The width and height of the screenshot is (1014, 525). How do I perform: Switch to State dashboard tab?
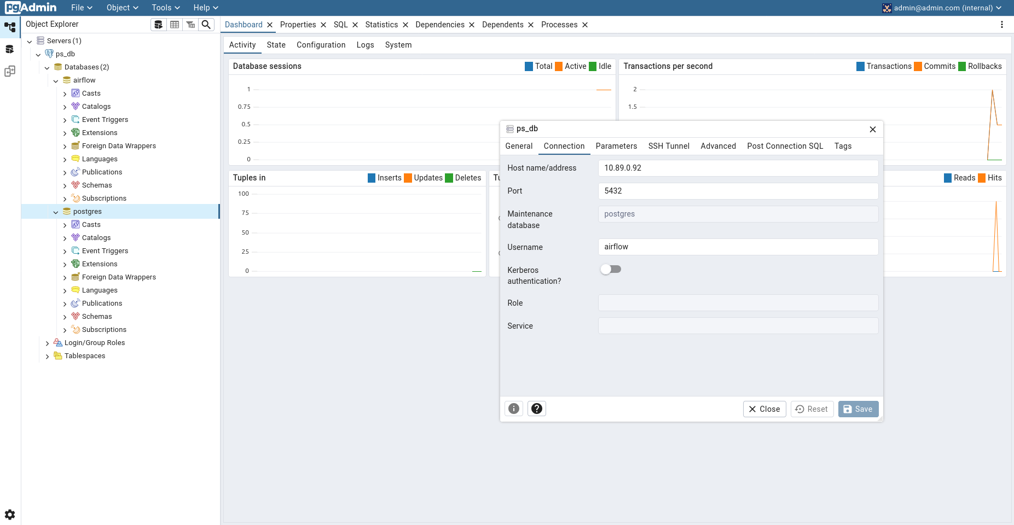[276, 45]
